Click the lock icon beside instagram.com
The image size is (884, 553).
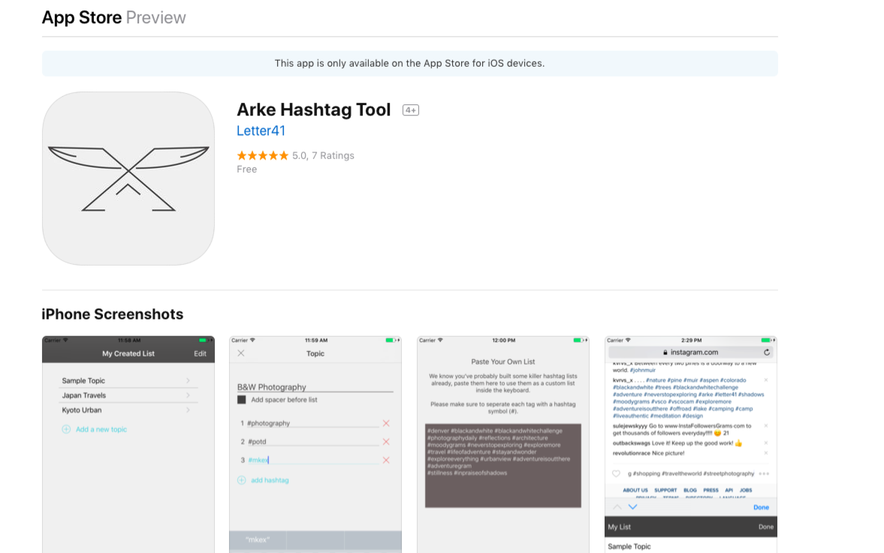point(665,353)
